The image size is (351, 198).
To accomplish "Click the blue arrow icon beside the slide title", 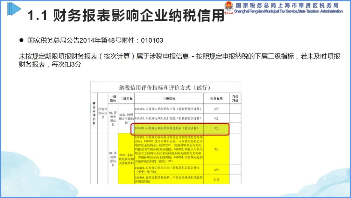I will [14, 9].
